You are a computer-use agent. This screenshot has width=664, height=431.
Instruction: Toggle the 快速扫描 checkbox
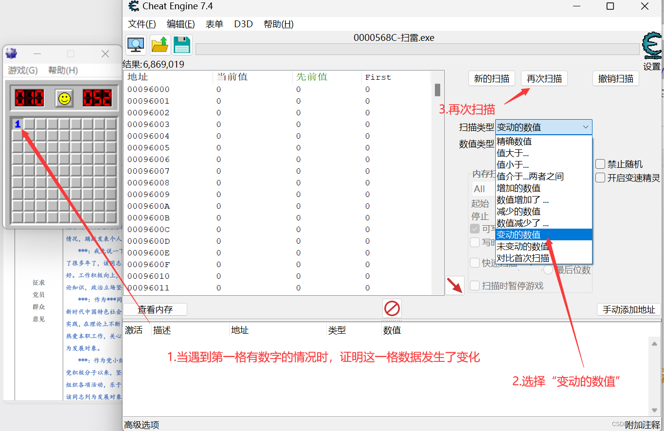click(475, 263)
